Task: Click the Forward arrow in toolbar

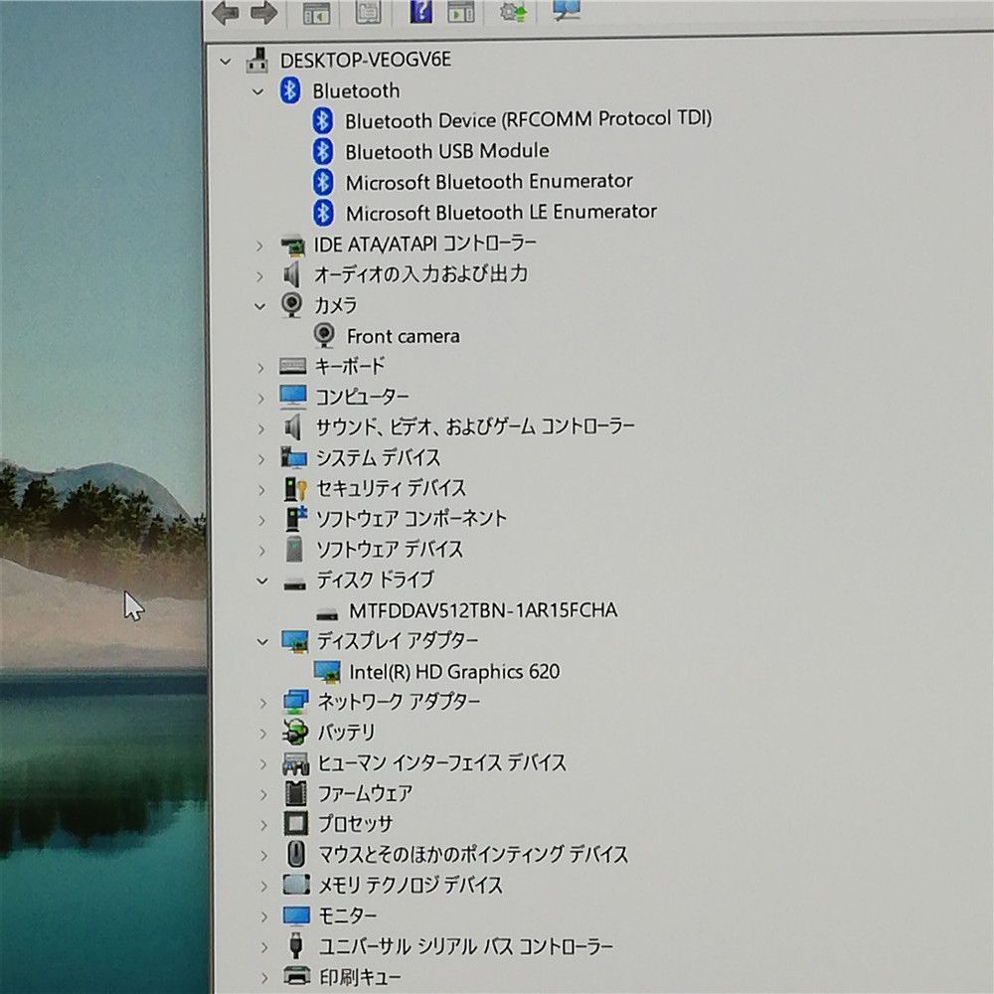Action: click(263, 12)
